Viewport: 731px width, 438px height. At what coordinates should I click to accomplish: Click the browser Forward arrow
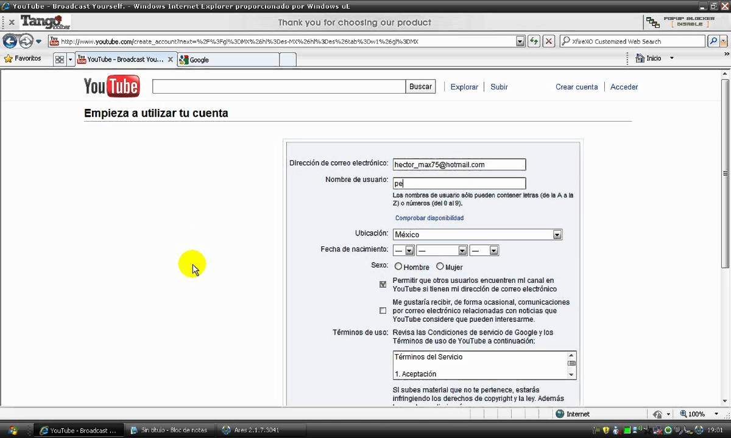(x=26, y=41)
